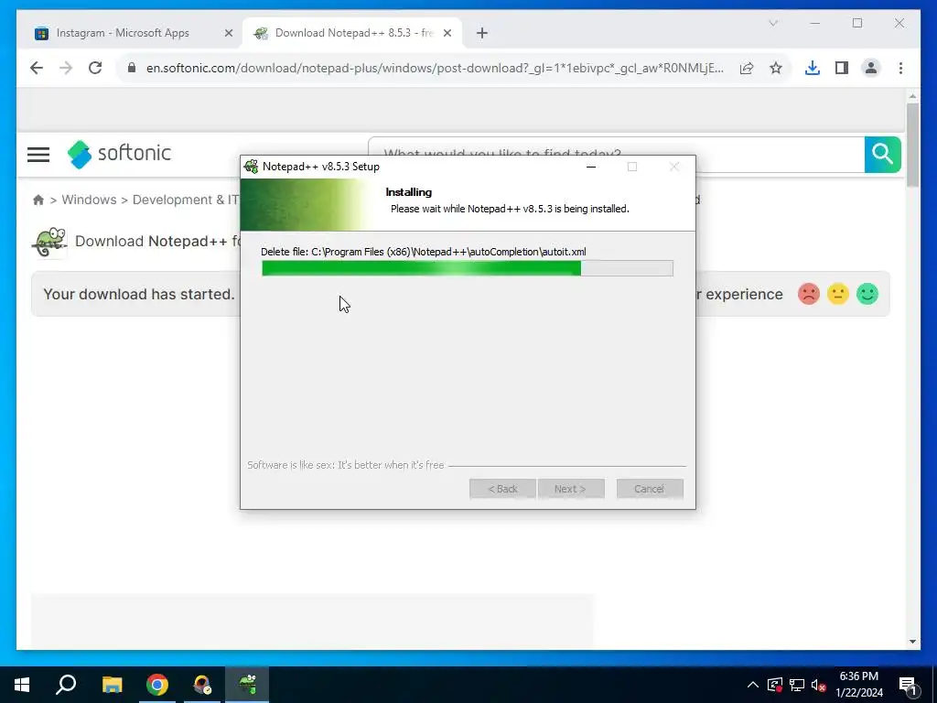Click the installation progress bar
This screenshot has height=703, width=937.
(x=468, y=268)
